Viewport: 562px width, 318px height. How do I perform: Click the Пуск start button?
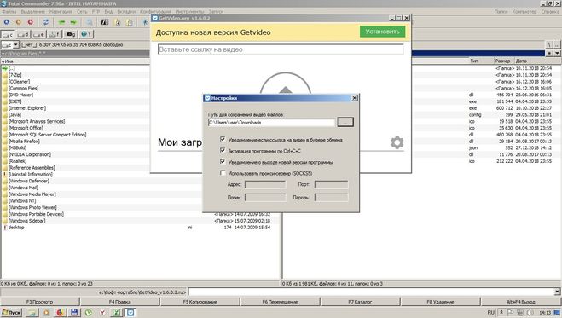pos(11,313)
